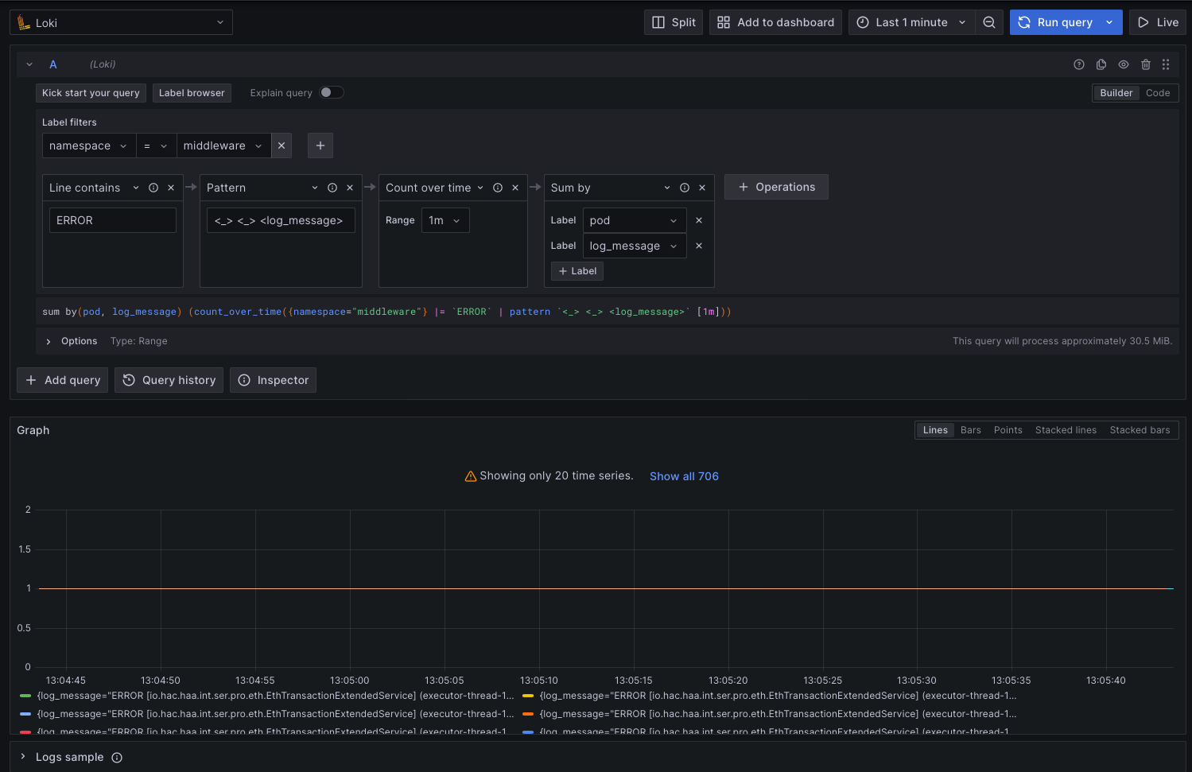
Task: Open the query help icon
Action: 1078,64
